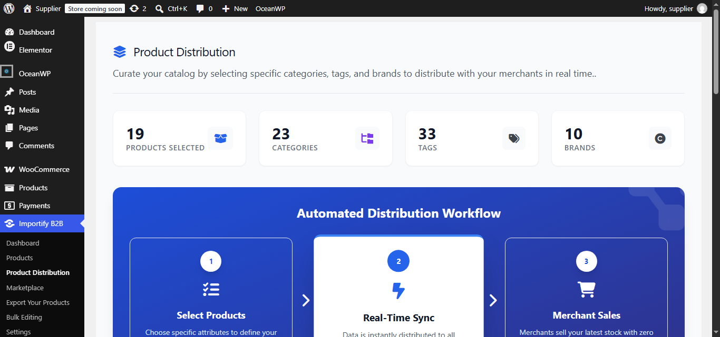720x337 pixels.
Task: Click the Merchant Sales cart icon
Action: pos(586,289)
